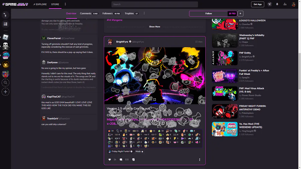Click the page vertical scrollbar thumb
This screenshot has width=301, height=169.
300,71
